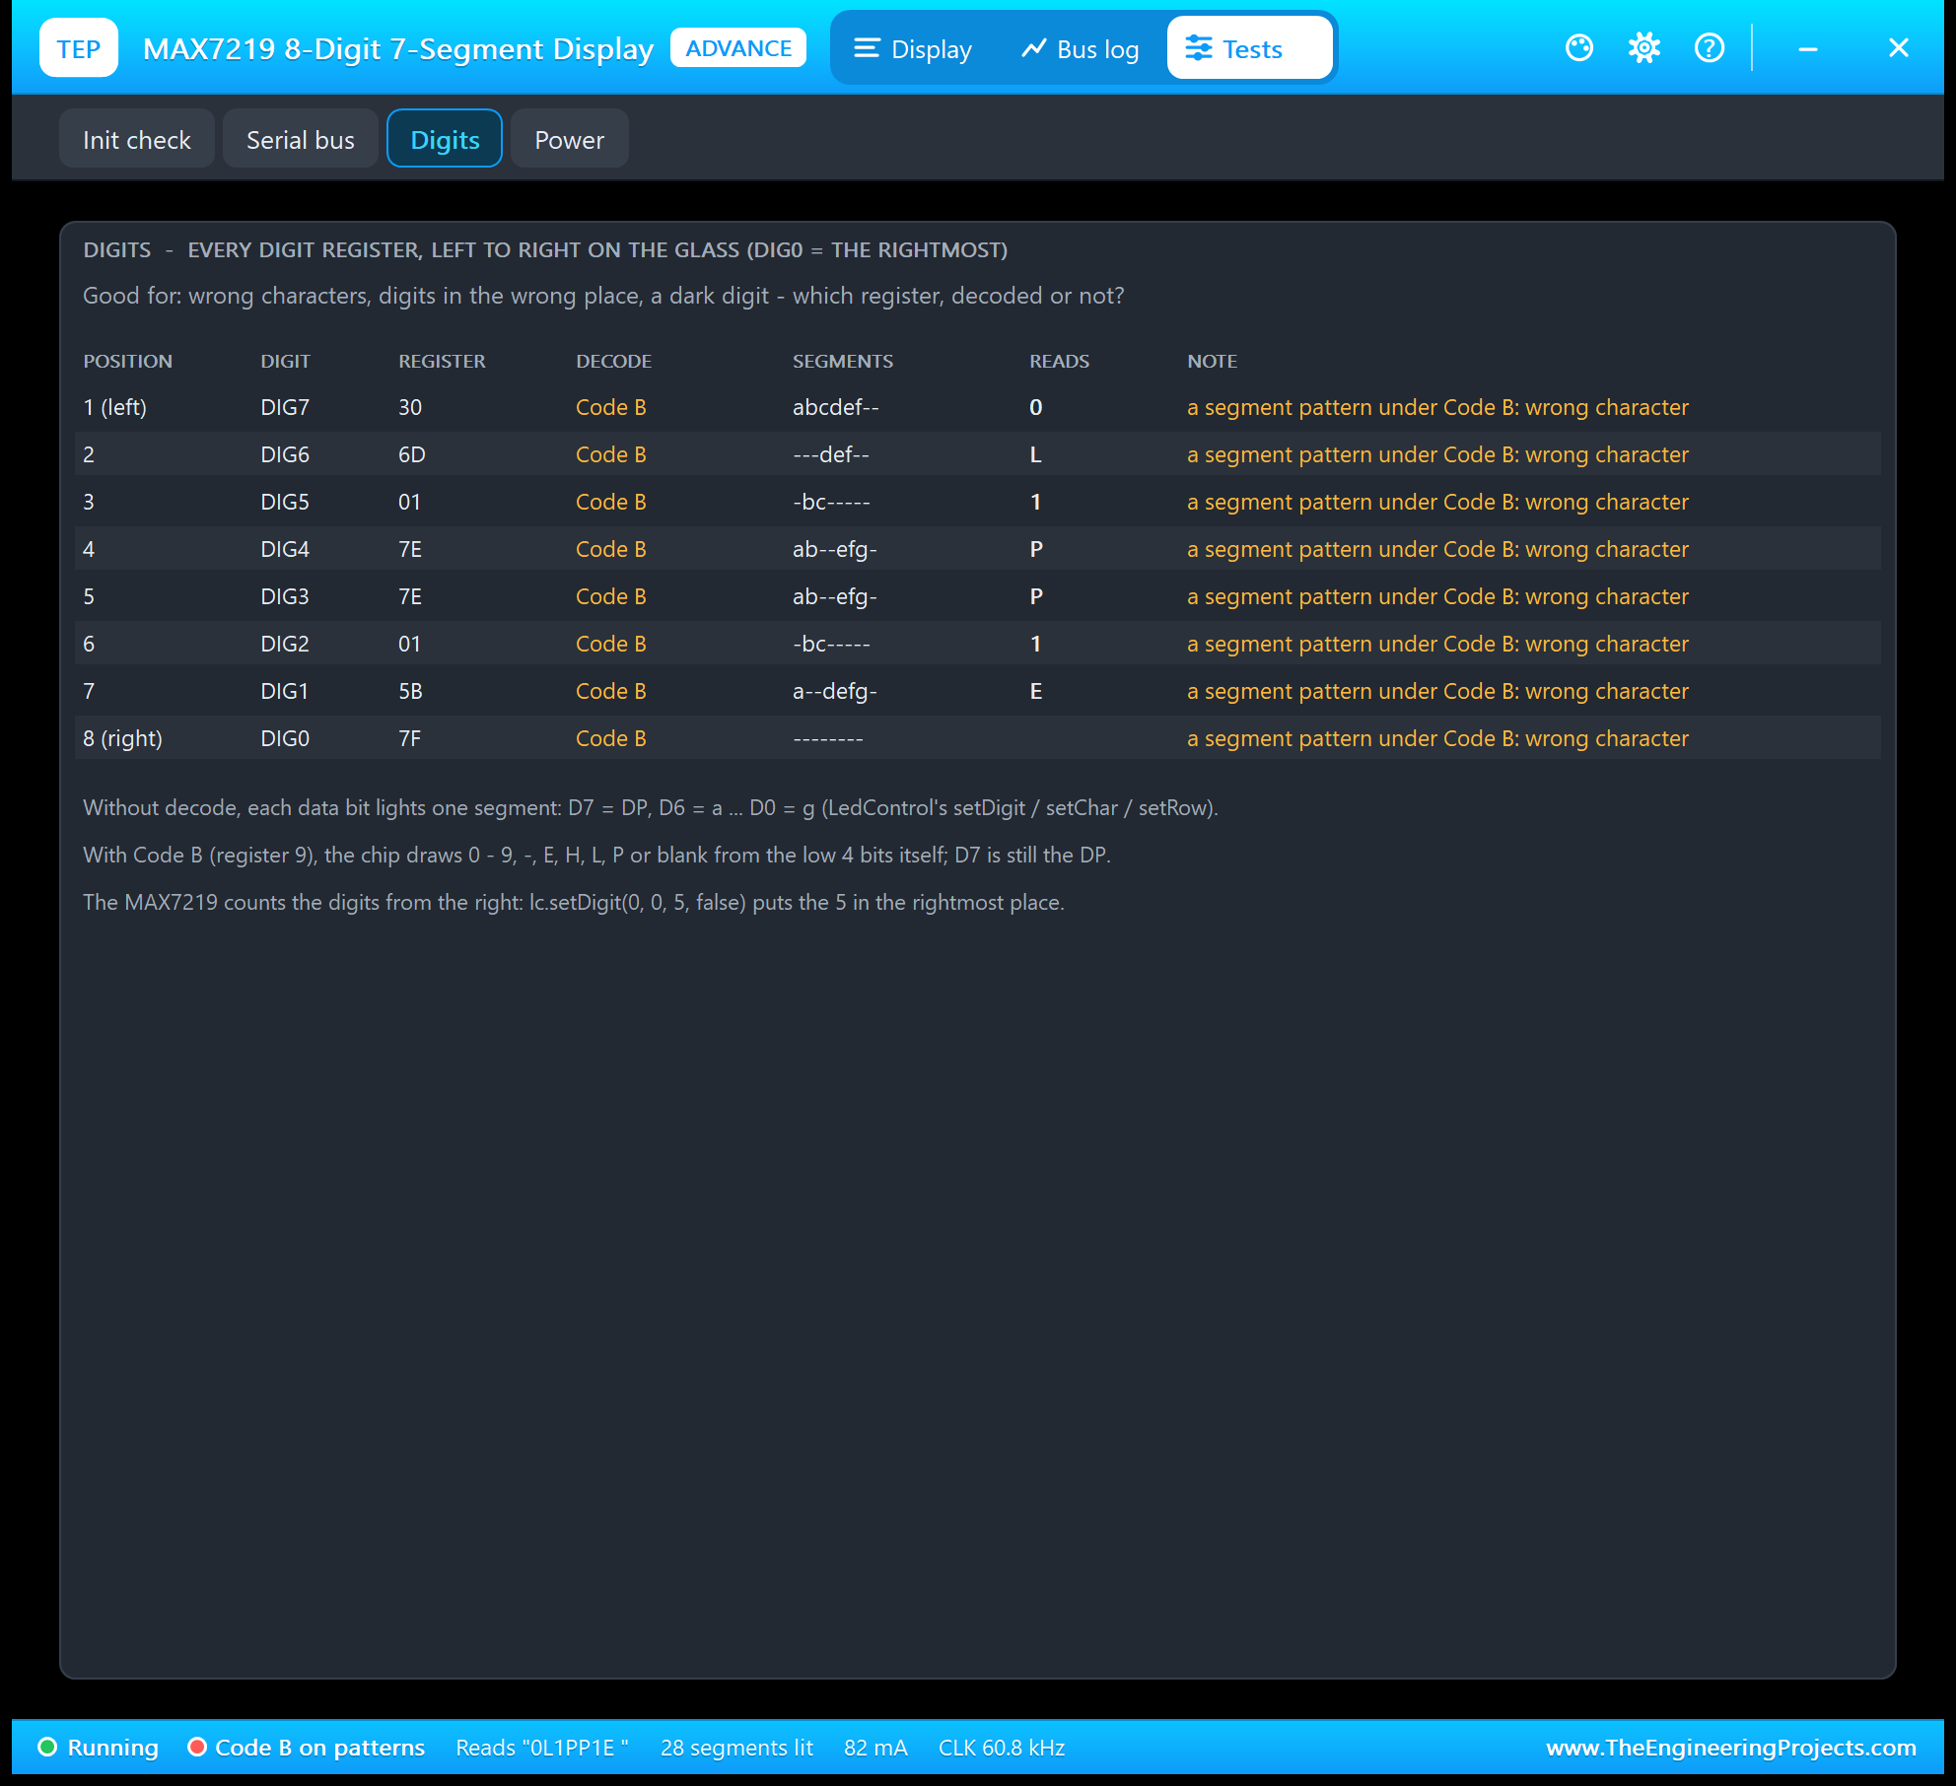Click the 8 (right) position cell

[123, 738]
